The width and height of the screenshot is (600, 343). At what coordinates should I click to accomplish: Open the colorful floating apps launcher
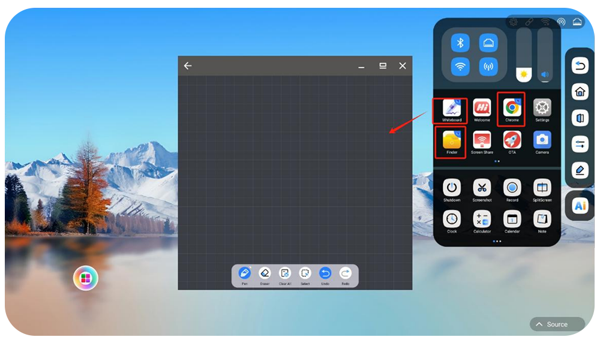coord(86,278)
